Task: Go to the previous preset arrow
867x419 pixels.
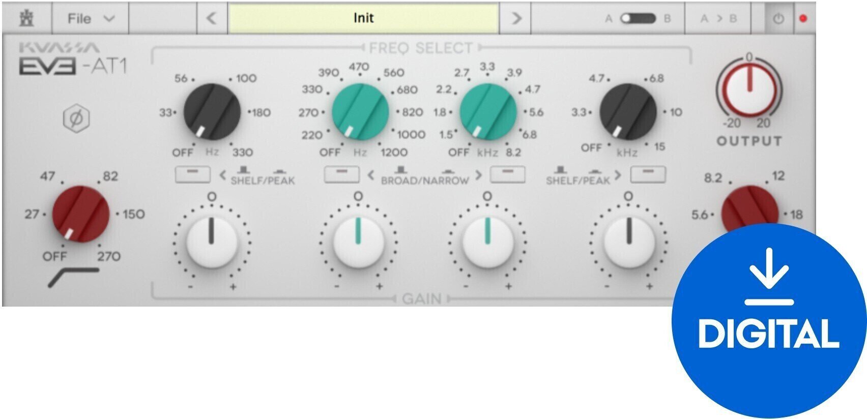Action: coord(212,19)
